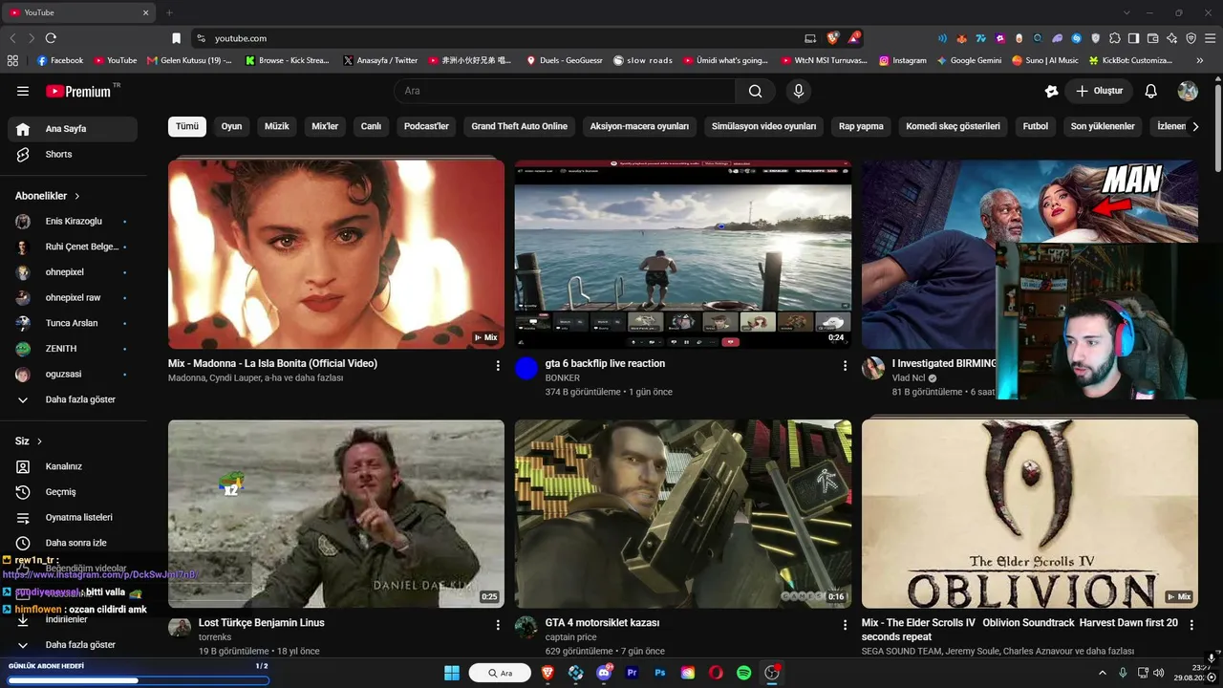Show hidden system tray icons
The width and height of the screenshot is (1223, 688).
pyautogui.click(x=1102, y=673)
